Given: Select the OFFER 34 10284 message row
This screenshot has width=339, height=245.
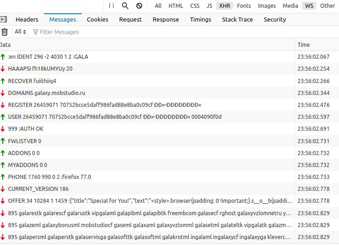Looking at the screenshot, I should pyautogui.click(x=147, y=201).
